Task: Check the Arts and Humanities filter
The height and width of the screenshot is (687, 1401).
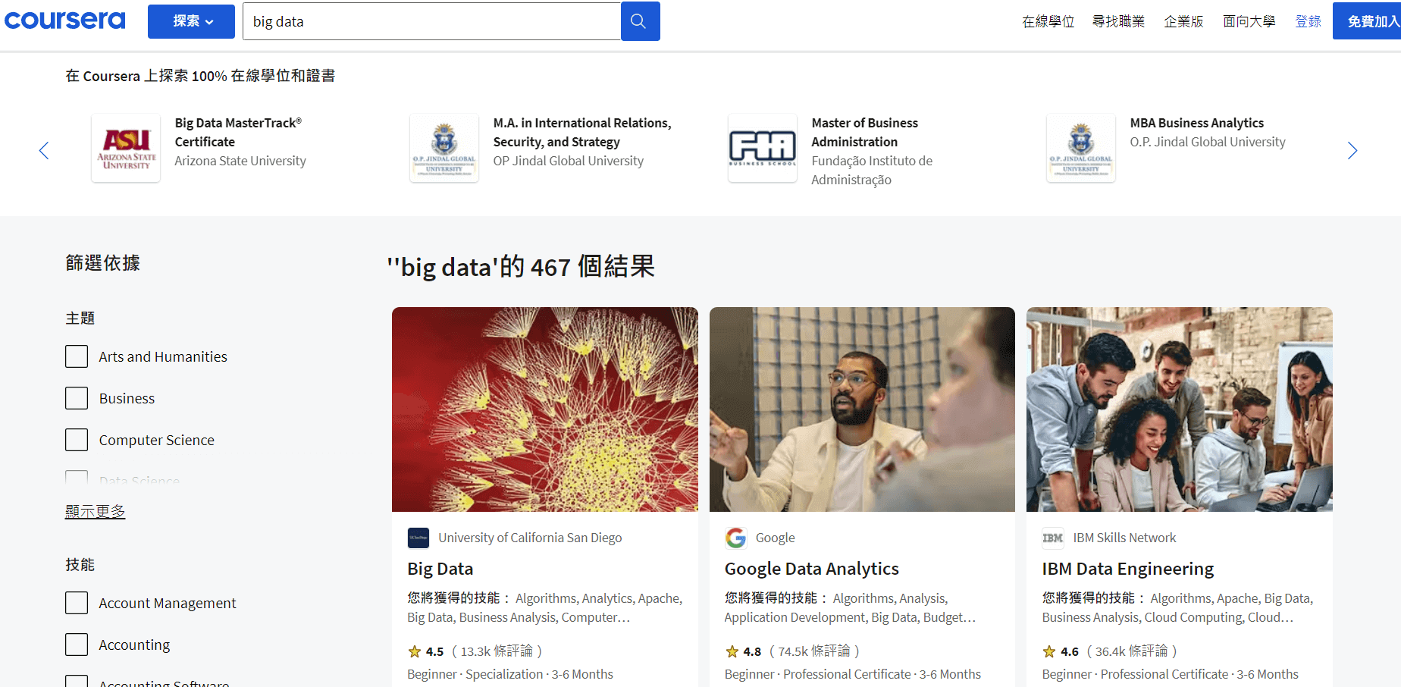Action: (x=77, y=356)
